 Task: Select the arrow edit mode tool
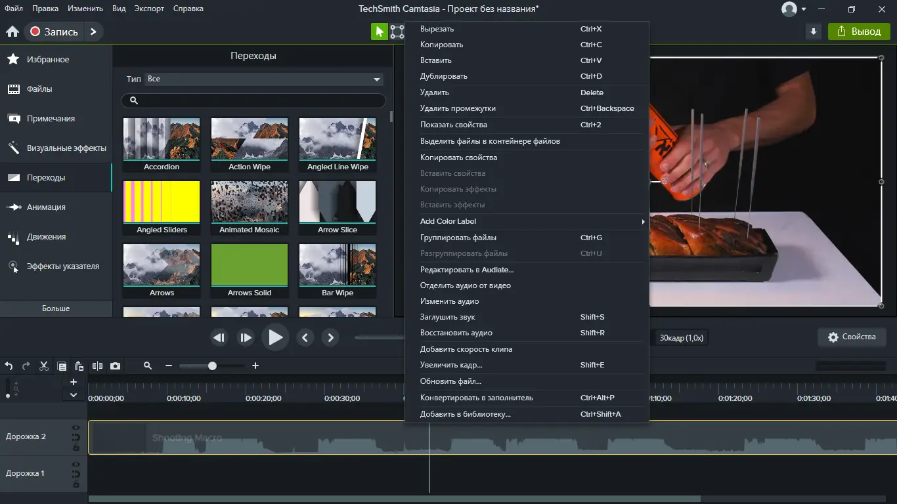tap(380, 31)
